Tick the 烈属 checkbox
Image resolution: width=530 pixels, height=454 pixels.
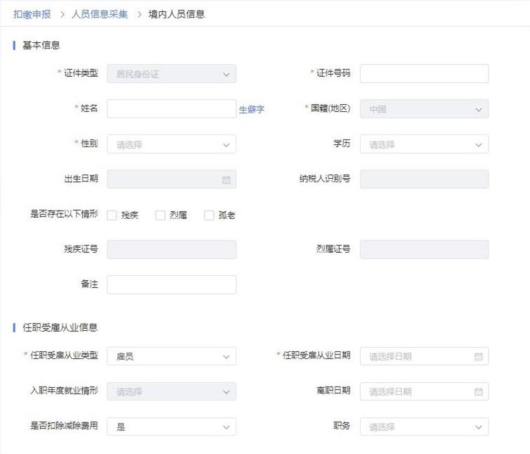pos(161,215)
